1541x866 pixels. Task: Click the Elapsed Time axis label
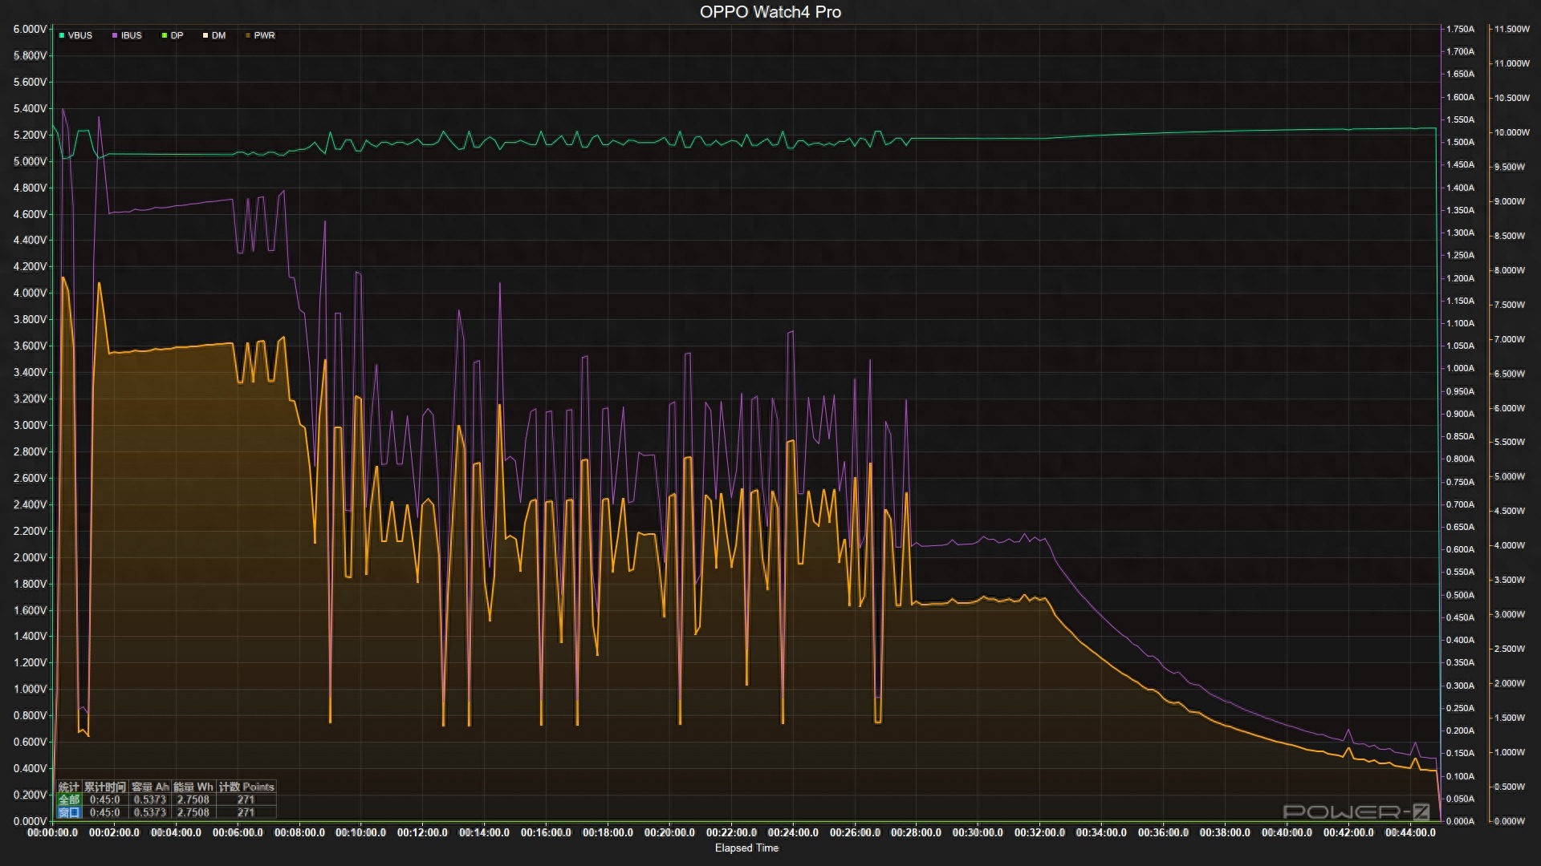tap(746, 848)
